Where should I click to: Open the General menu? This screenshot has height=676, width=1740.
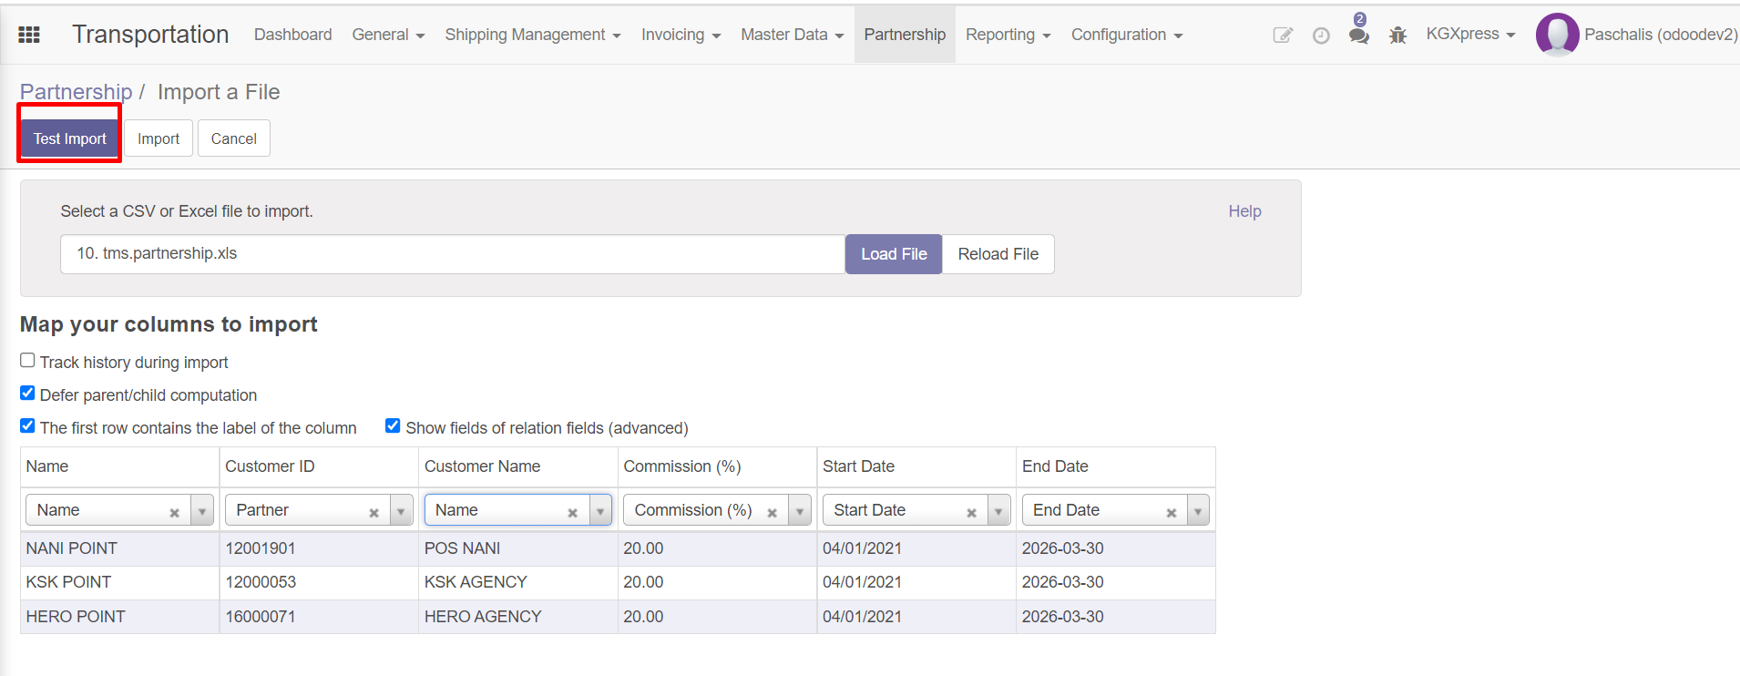[388, 35]
